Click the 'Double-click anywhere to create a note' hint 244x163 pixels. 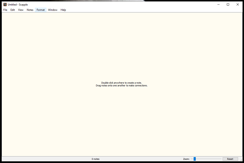[x=121, y=83]
